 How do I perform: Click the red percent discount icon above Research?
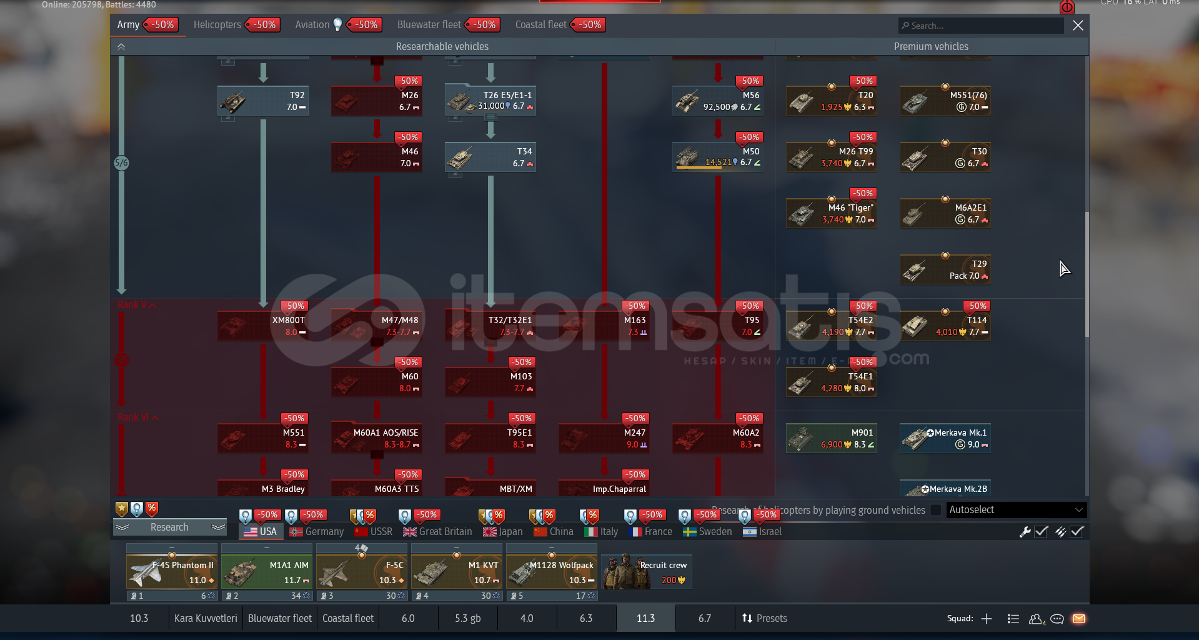(x=152, y=509)
